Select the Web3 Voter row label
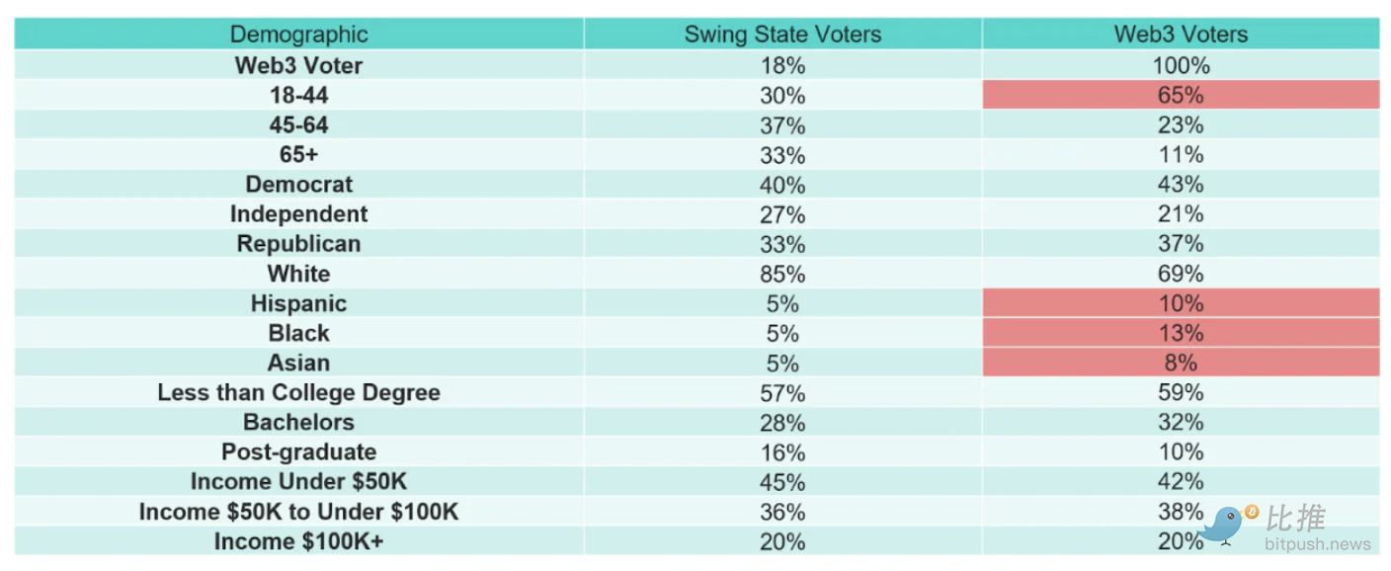Viewport: 1391px width, 571px height. (x=298, y=66)
